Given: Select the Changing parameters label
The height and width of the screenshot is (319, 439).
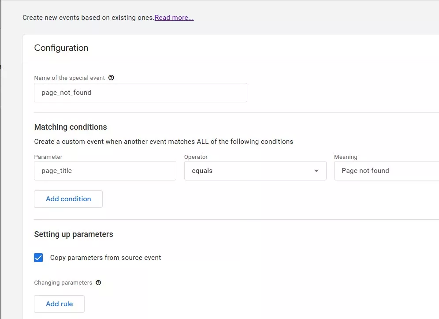Looking at the screenshot, I should (63, 282).
